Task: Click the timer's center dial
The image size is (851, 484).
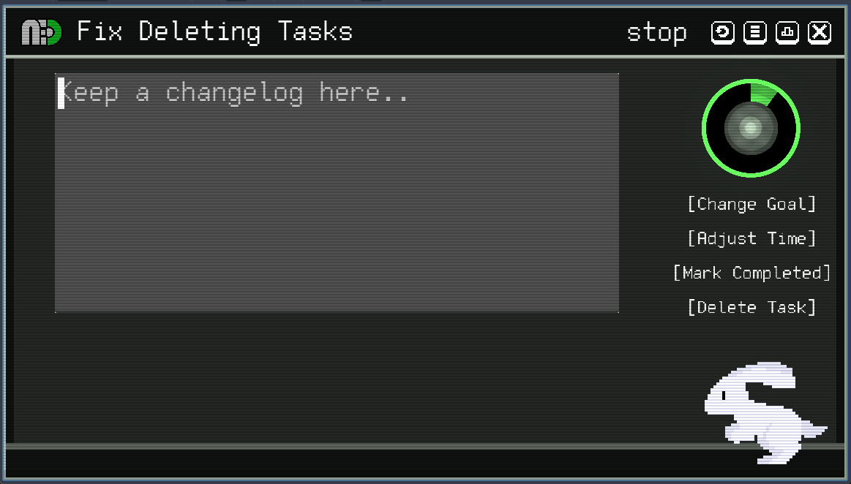Action: coord(751,129)
